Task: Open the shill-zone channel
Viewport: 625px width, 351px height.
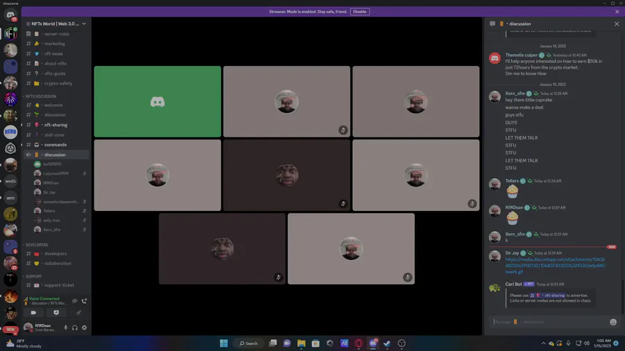Action: click(56, 135)
